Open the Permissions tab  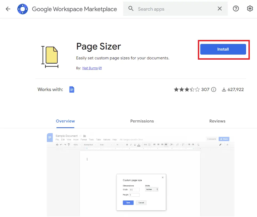(x=142, y=121)
